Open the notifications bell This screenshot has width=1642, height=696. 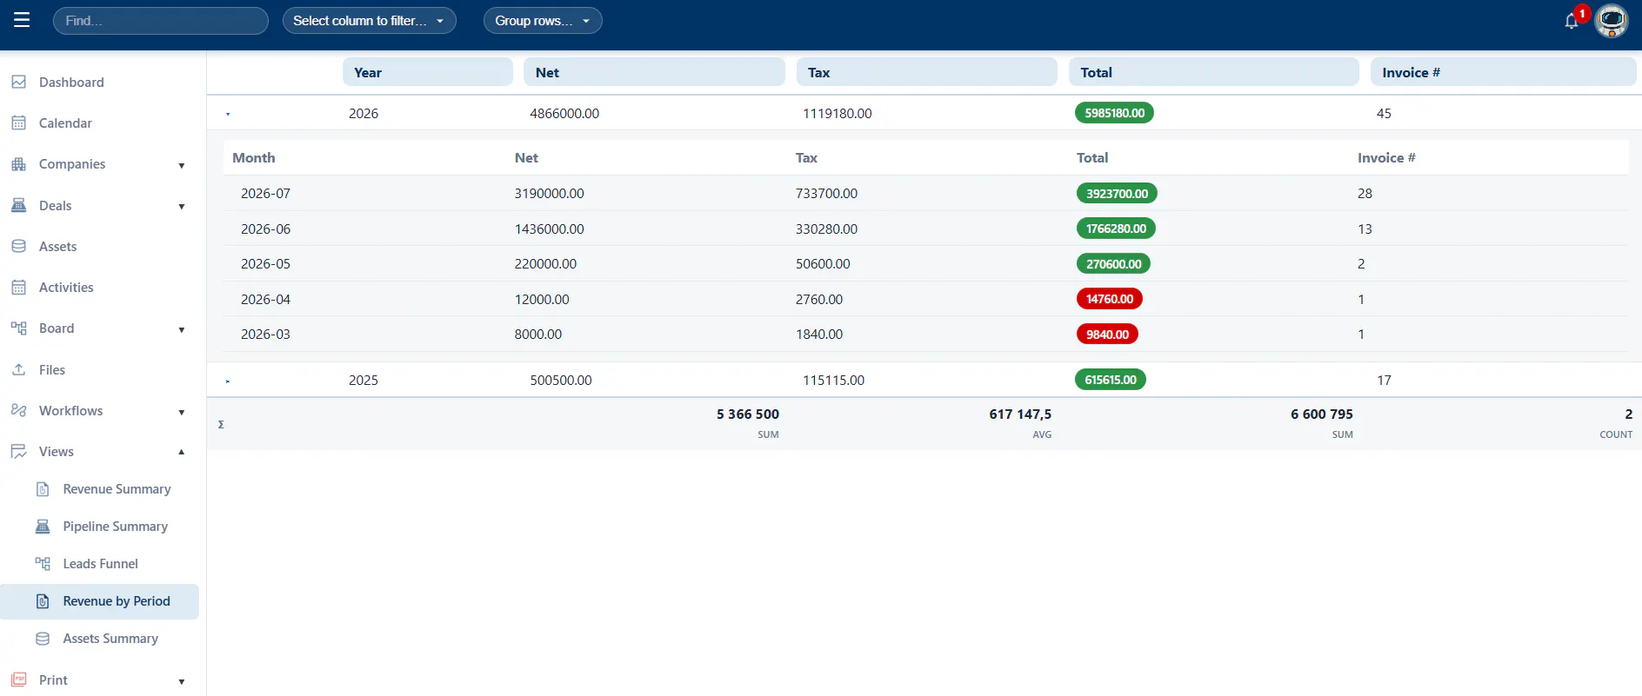[x=1572, y=21]
